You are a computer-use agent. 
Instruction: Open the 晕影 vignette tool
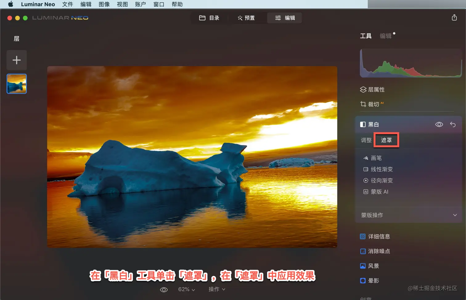tap(370, 281)
